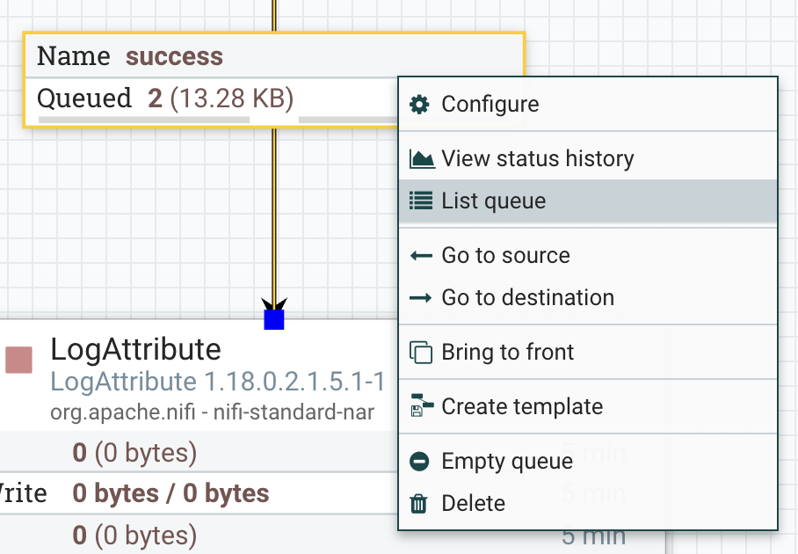Click the red stopped-status square on LogAttribute
This screenshot has width=798, height=554.
(19, 360)
